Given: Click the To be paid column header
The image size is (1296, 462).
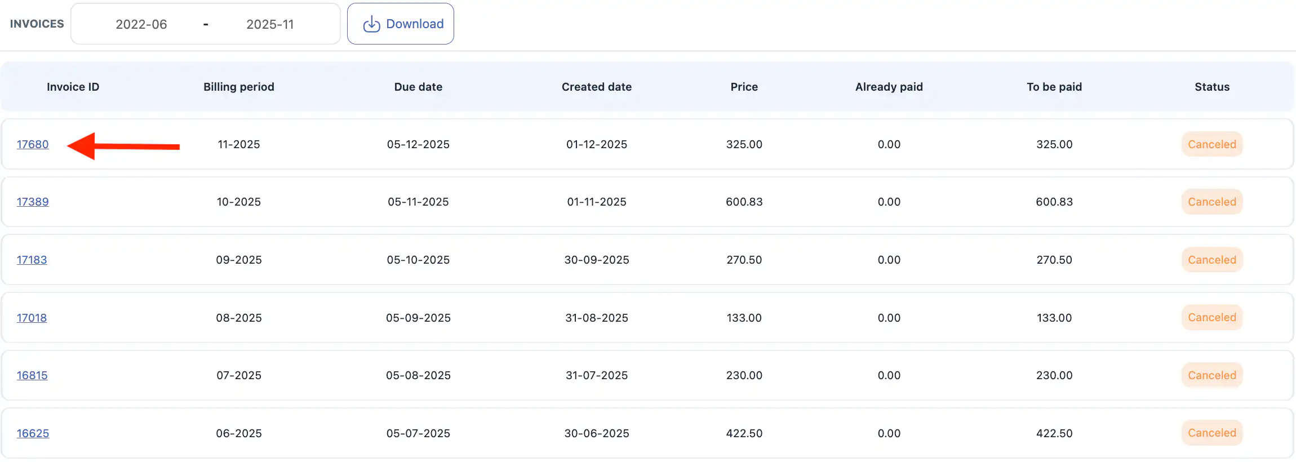Looking at the screenshot, I should coord(1054,87).
